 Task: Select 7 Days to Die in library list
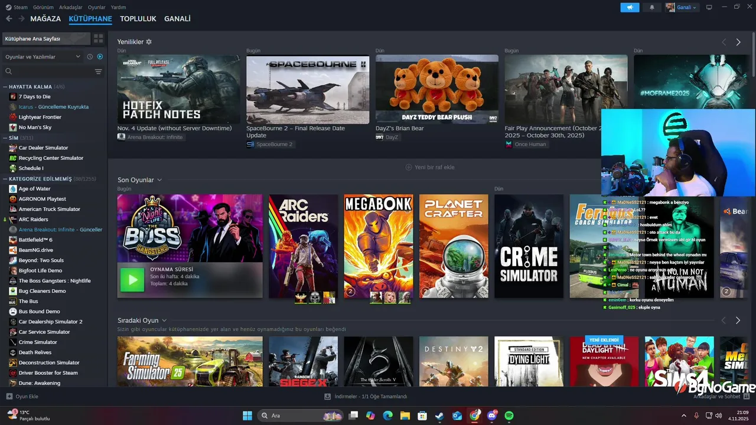[34, 97]
